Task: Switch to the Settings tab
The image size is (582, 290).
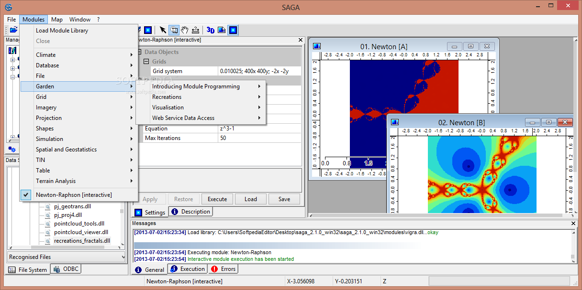Action: 150,212
